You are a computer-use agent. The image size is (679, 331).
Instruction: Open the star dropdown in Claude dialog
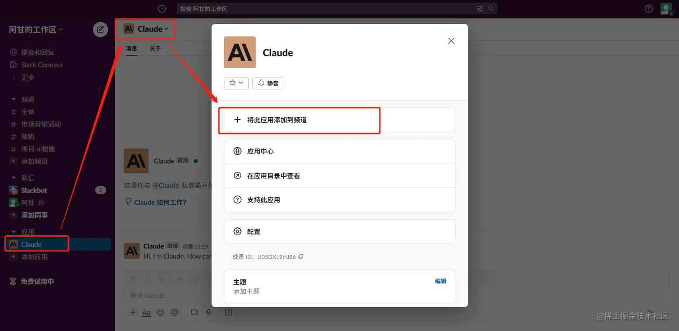tap(236, 83)
